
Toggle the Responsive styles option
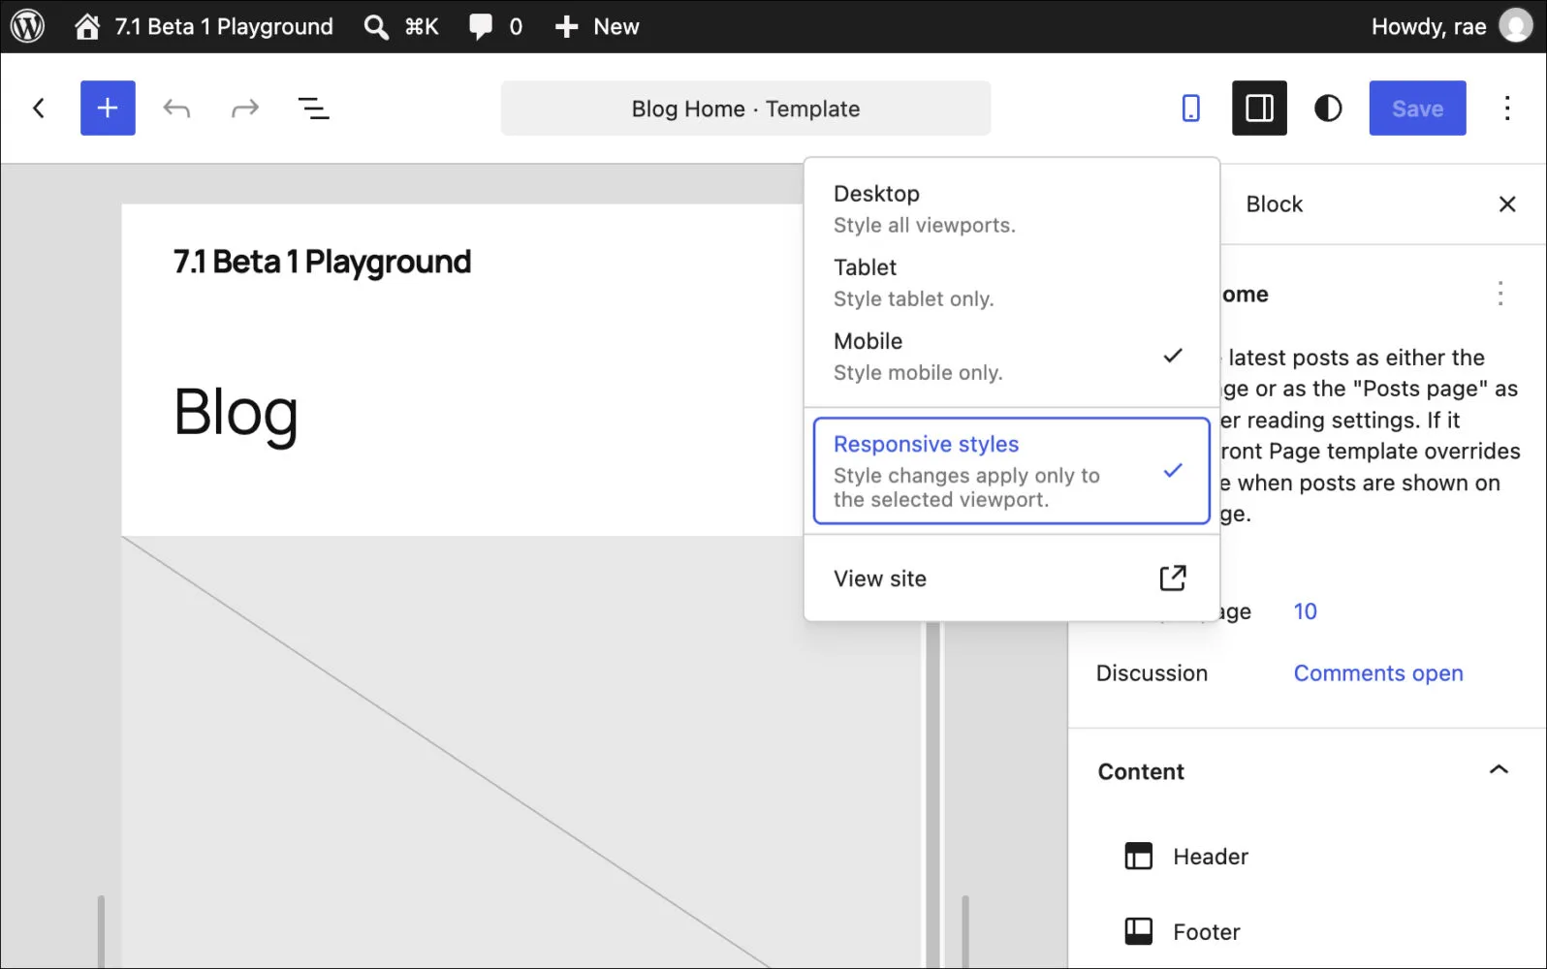click(1011, 471)
